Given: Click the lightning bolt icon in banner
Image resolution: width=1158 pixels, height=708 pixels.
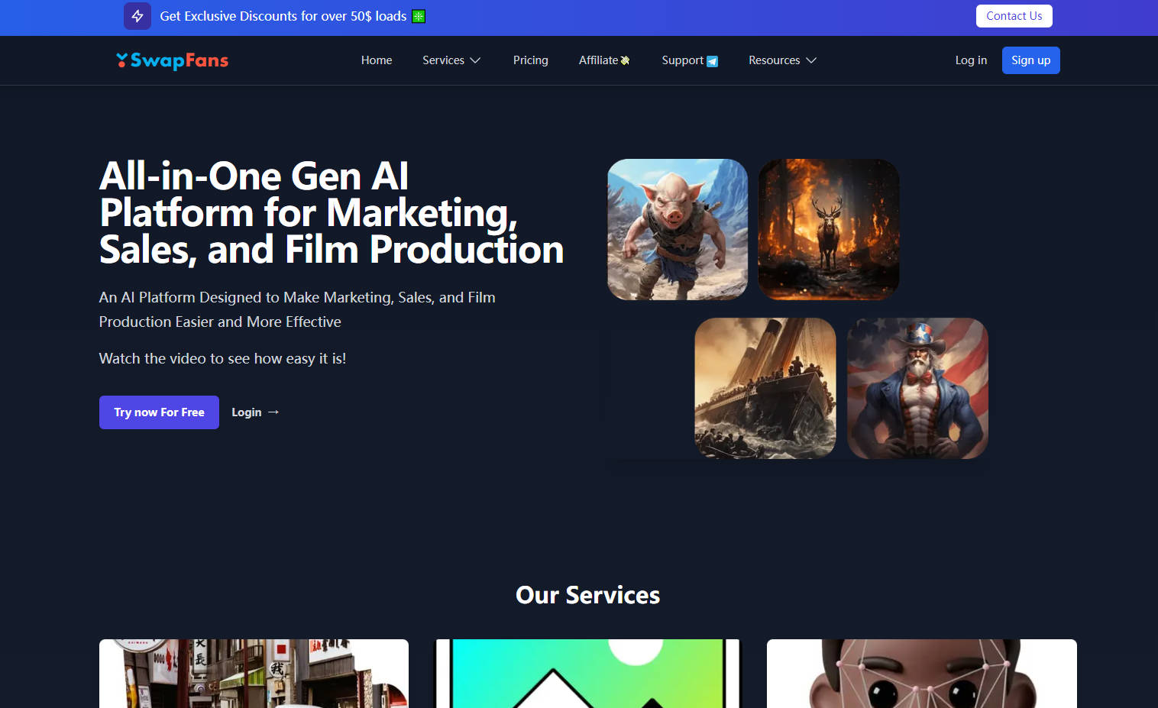Looking at the screenshot, I should point(137,16).
